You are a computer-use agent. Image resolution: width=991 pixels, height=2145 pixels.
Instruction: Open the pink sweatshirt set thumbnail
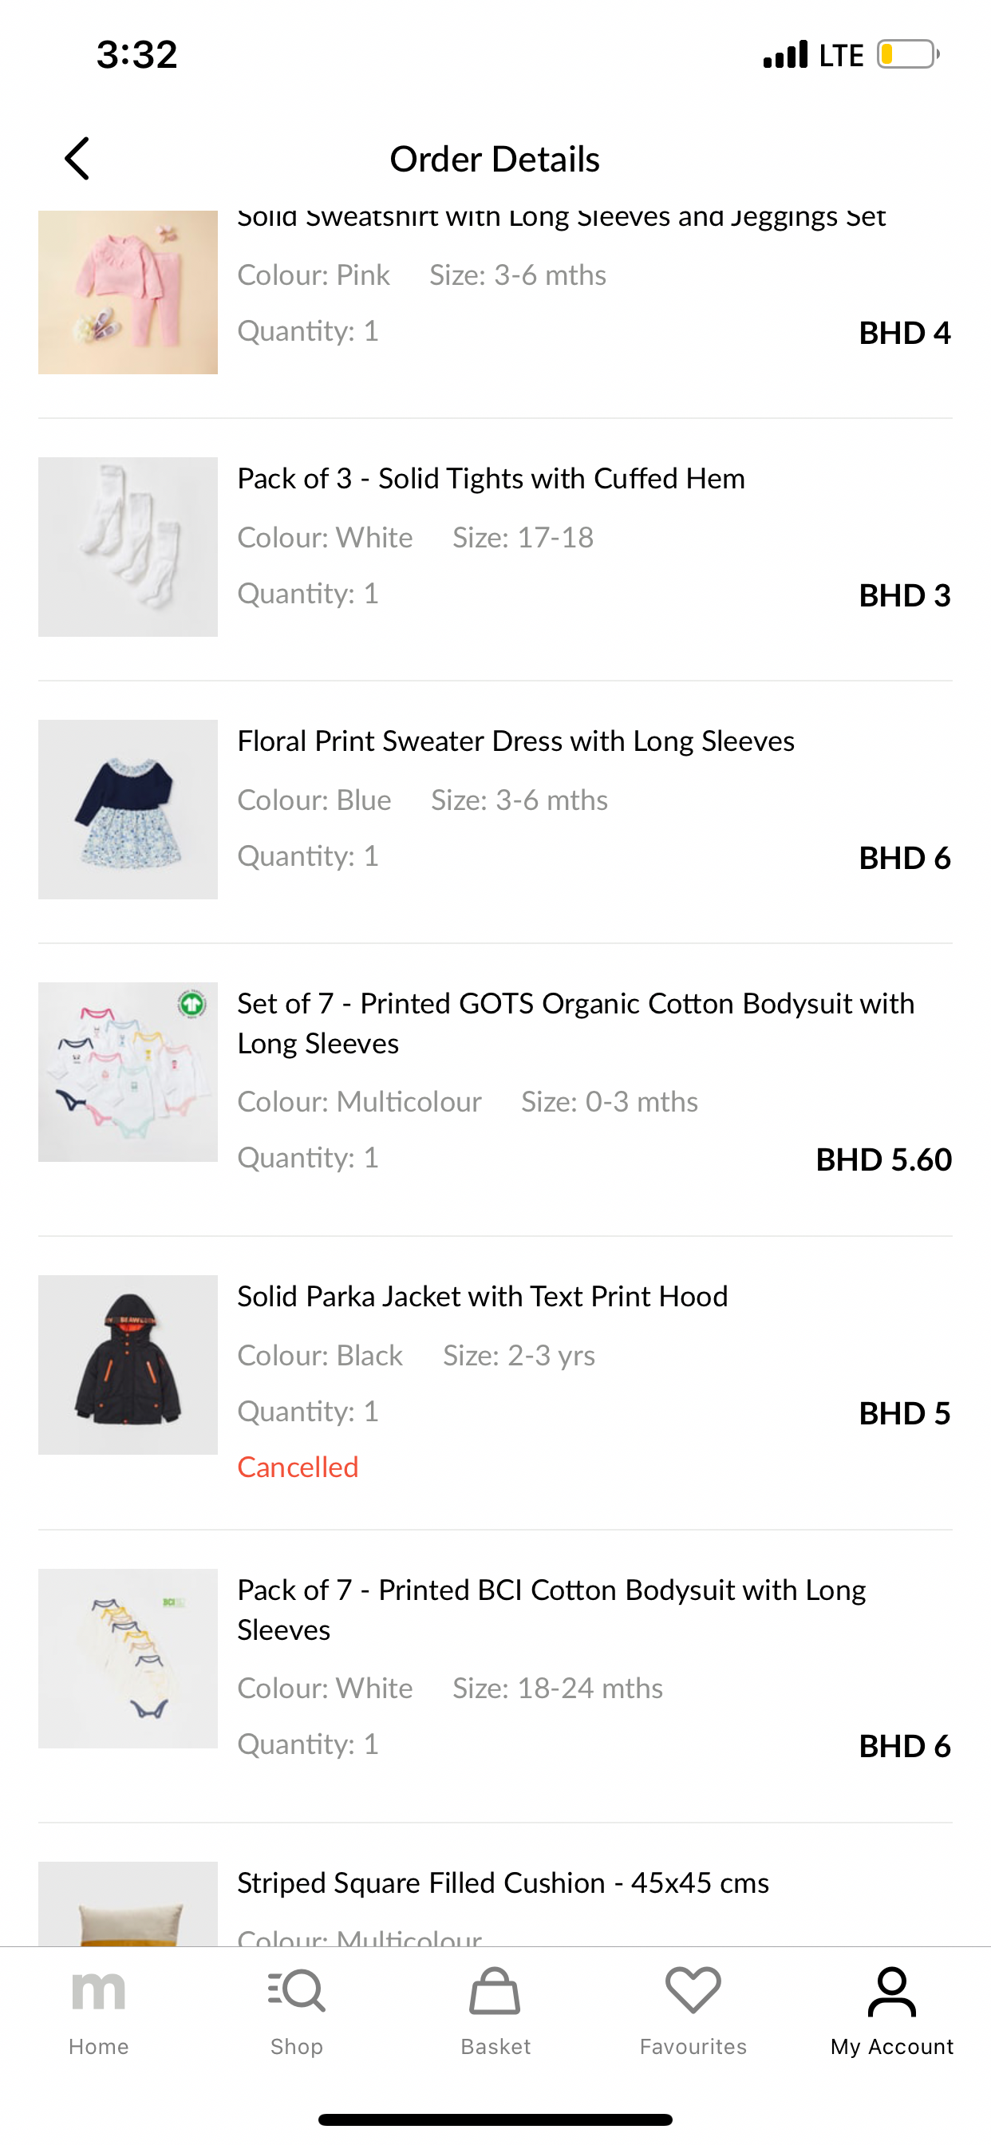pyautogui.click(x=128, y=292)
